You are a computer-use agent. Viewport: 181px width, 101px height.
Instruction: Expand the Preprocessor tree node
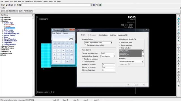(x=1, y=19)
